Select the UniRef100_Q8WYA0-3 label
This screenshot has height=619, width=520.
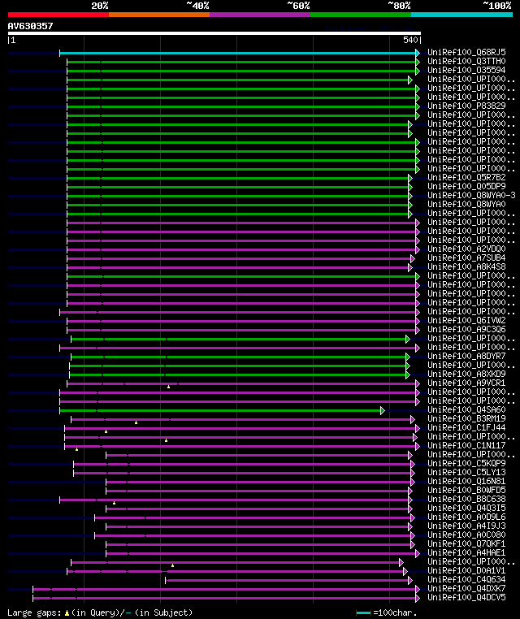pos(471,195)
